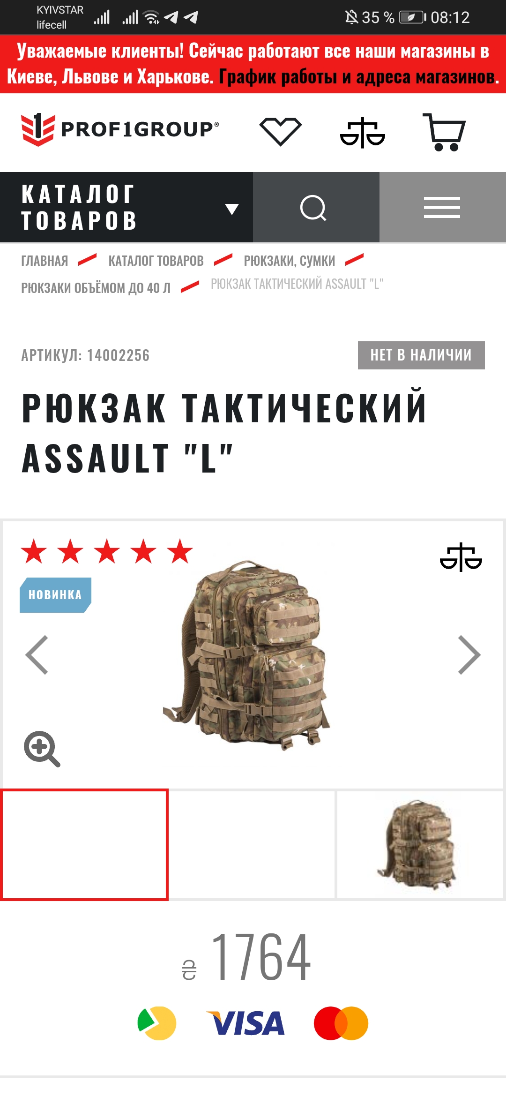Open Рюкзаки объёмом до 40 л breadcrumb
506x1097 pixels.
point(96,288)
